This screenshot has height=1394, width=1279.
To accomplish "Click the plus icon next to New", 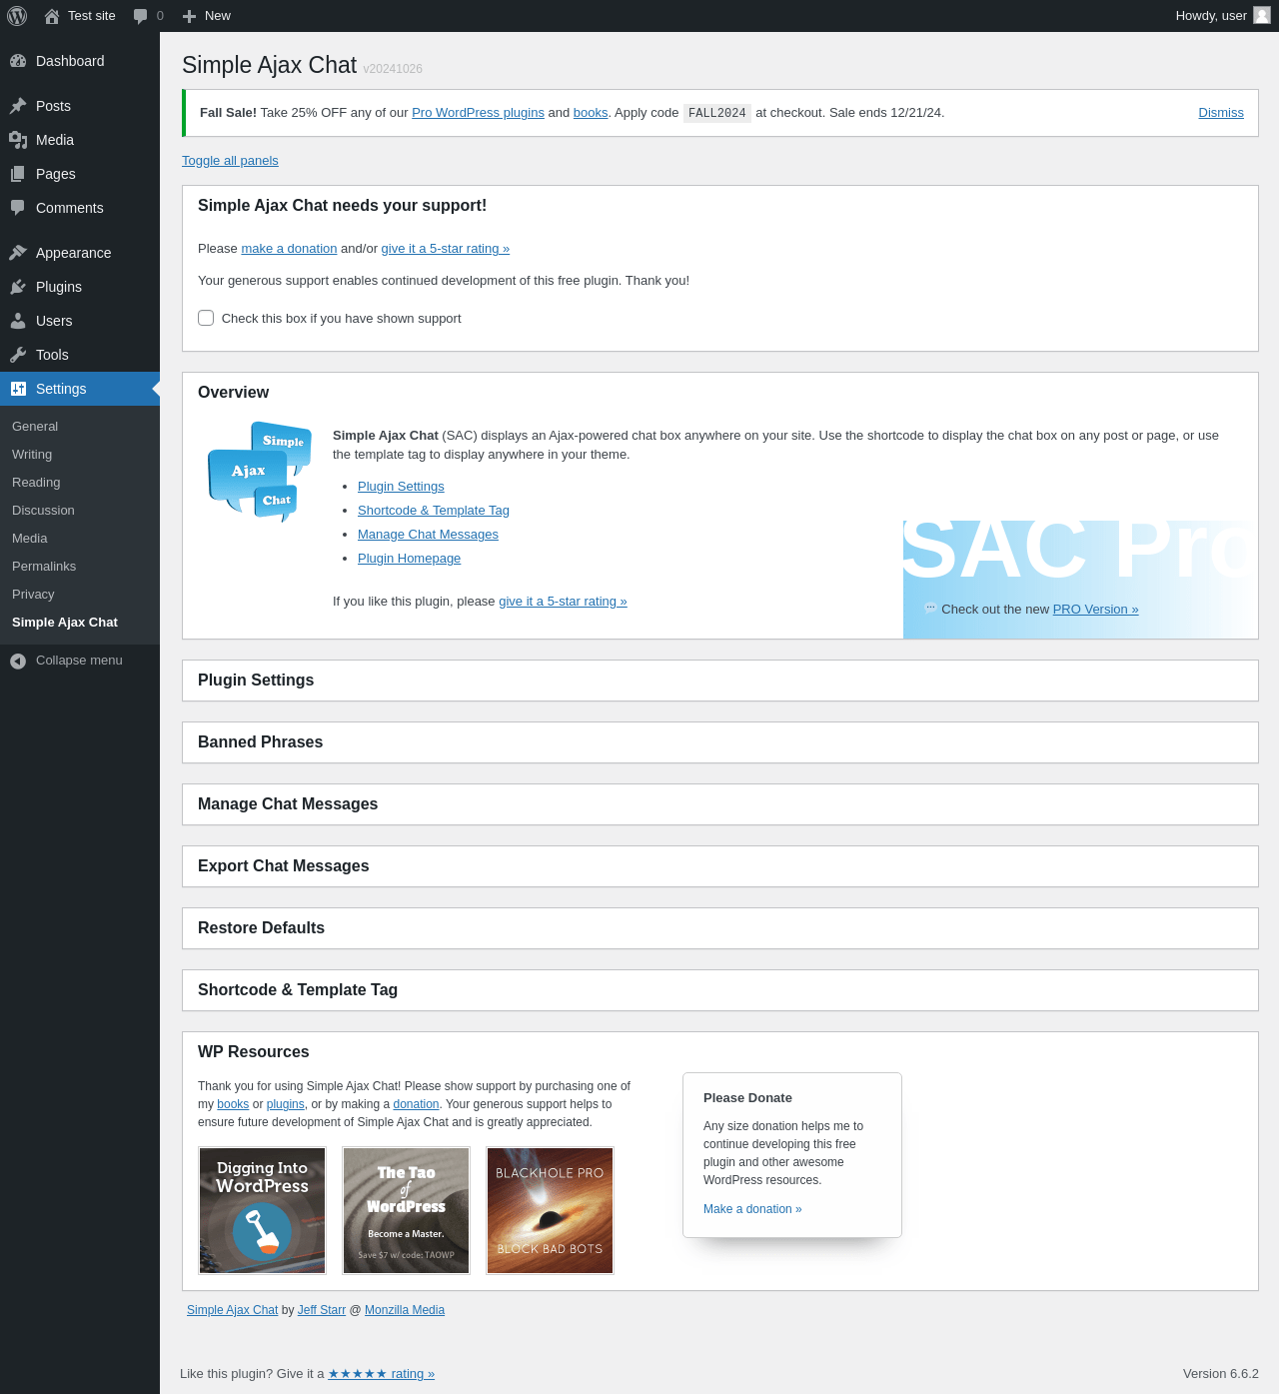I will point(189,16).
